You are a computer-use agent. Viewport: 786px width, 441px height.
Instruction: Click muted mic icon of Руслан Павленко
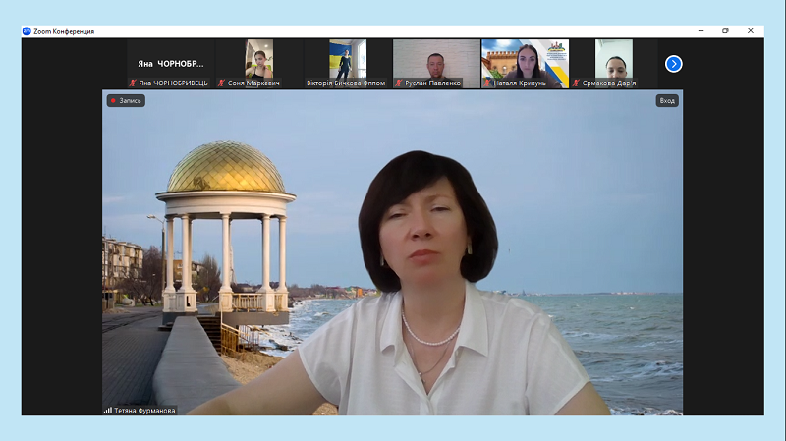click(399, 83)
